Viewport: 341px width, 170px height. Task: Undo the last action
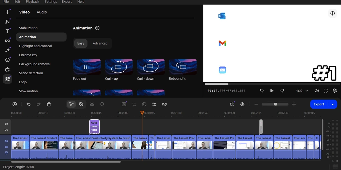(x=28, y=104)
